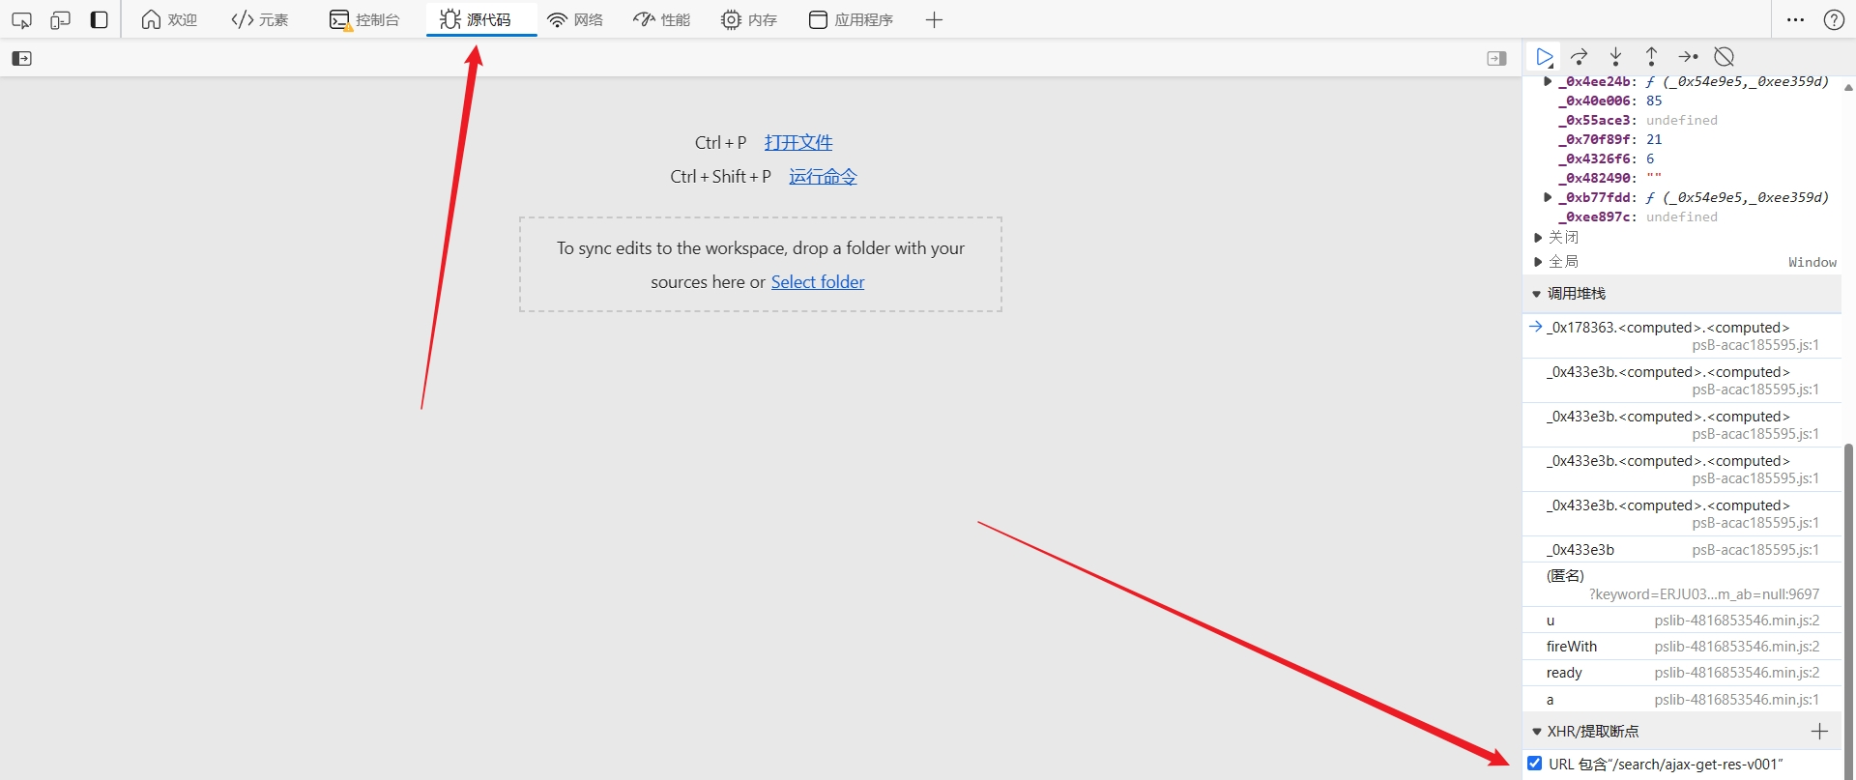Uncheck the ajax-get-res-v001 URL breakpoint

click(x=1534, y=764)
